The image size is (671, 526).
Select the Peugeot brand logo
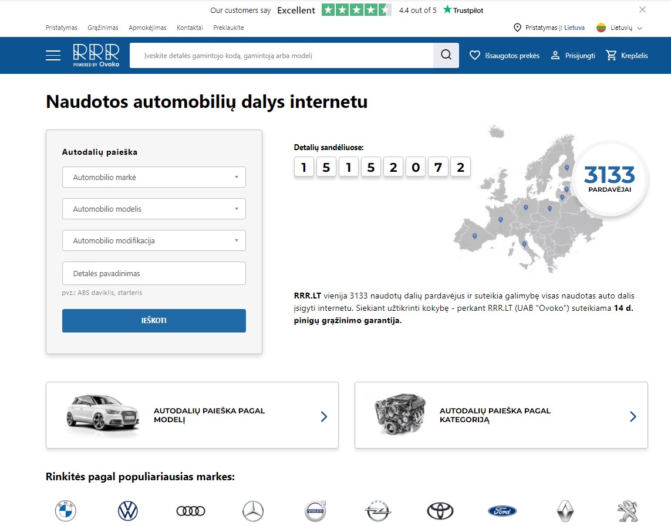point(628,511)
